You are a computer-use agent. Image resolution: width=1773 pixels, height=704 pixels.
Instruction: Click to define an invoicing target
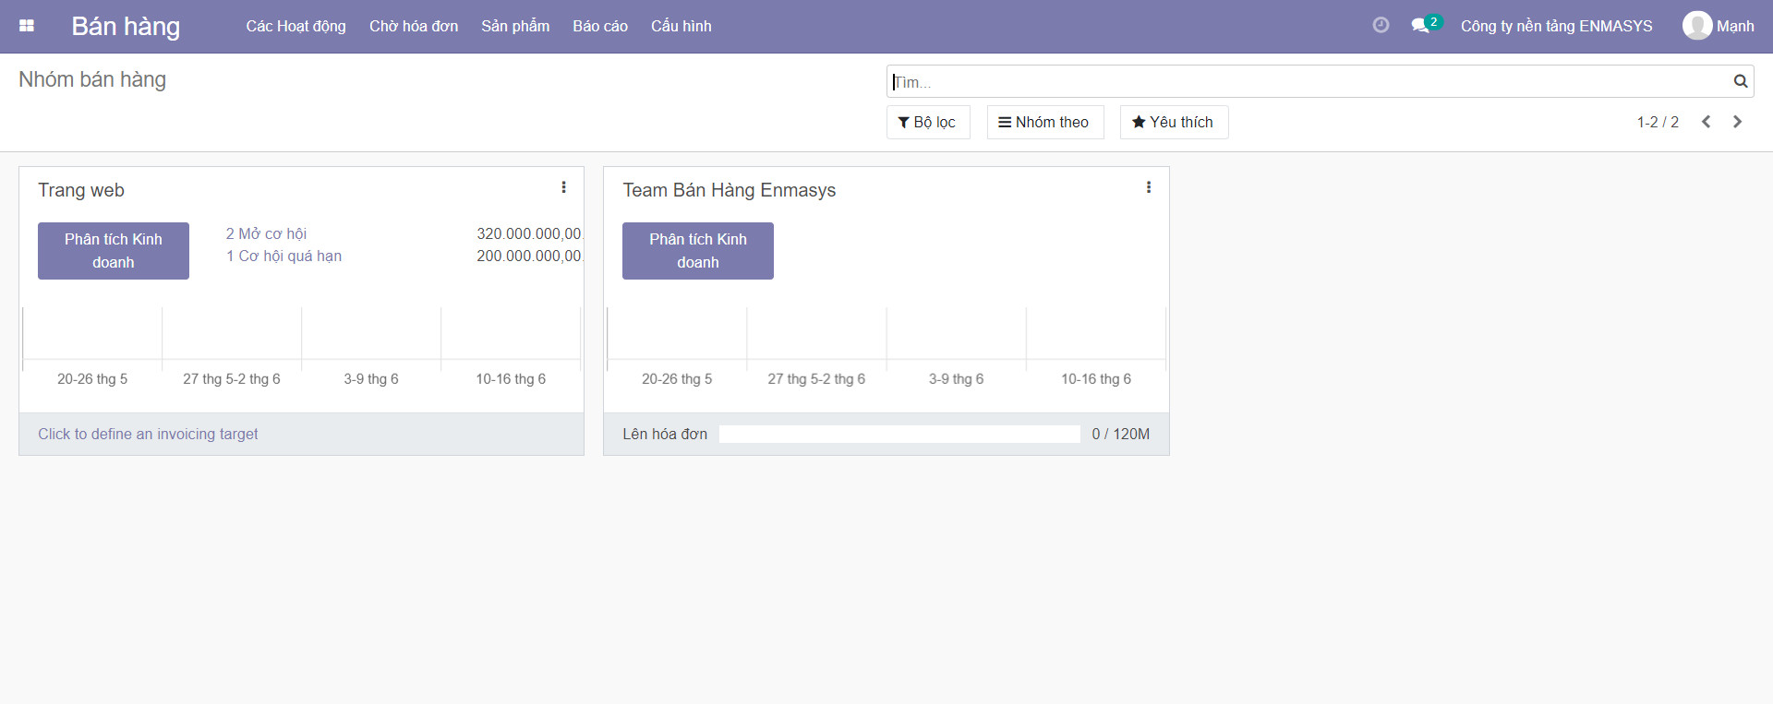(x=148, y=434)
